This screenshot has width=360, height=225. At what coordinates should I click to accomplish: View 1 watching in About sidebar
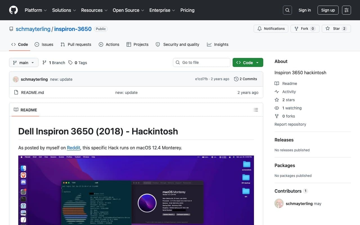click(288, 108)
